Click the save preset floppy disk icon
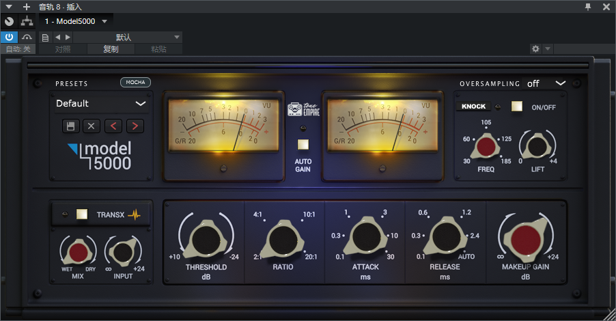The width and height of the screenshot is (616, 321). tap(71, 126)
